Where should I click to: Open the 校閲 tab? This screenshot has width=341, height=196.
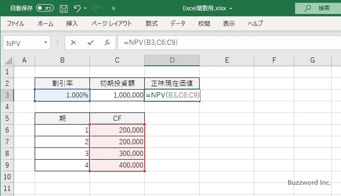pyautogui.click(x=204, y=23)
